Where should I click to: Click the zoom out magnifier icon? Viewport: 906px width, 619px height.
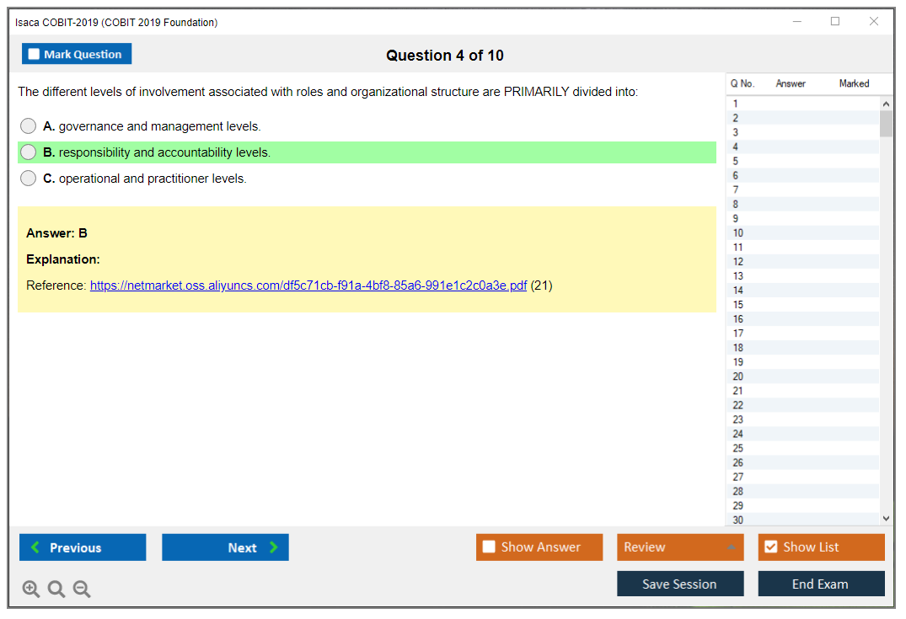coord(82,589)
